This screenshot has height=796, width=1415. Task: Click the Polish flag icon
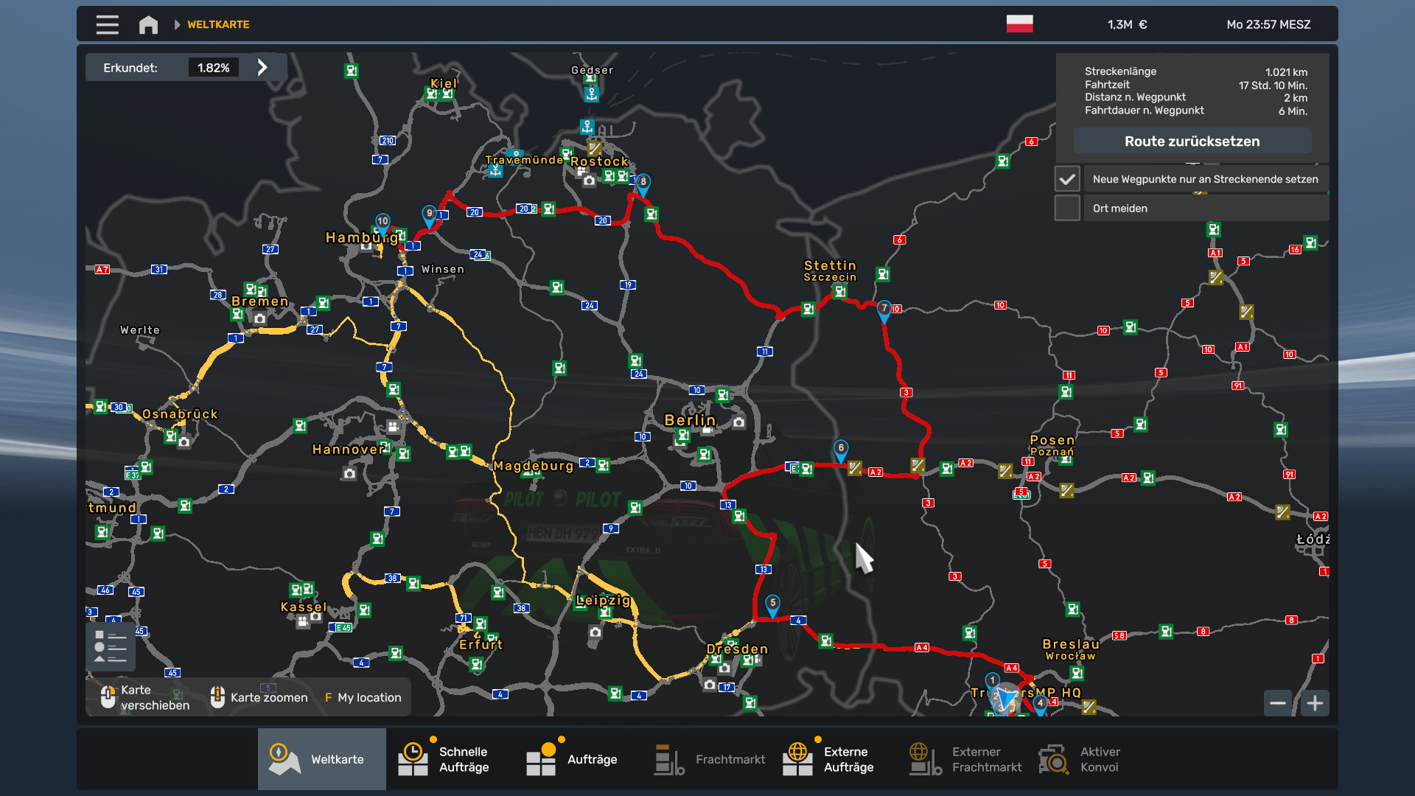coord(1019,24)
